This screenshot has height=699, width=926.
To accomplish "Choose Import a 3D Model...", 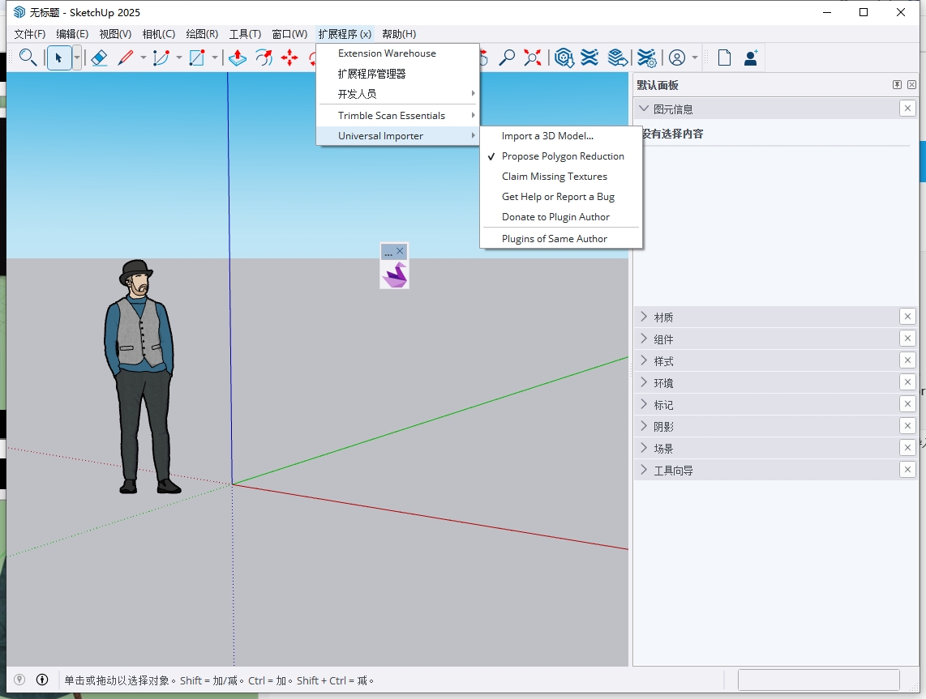I will click(x=561, y=136).
